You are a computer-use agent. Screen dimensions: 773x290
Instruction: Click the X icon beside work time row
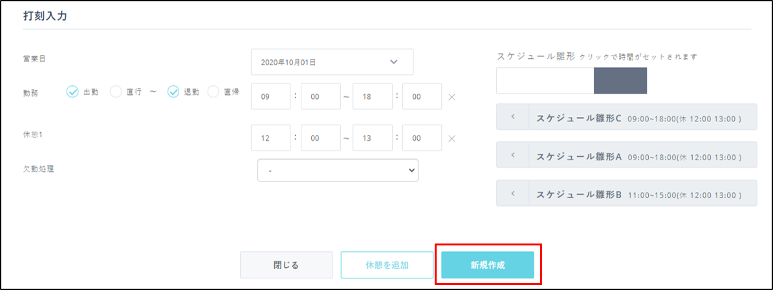452,97
